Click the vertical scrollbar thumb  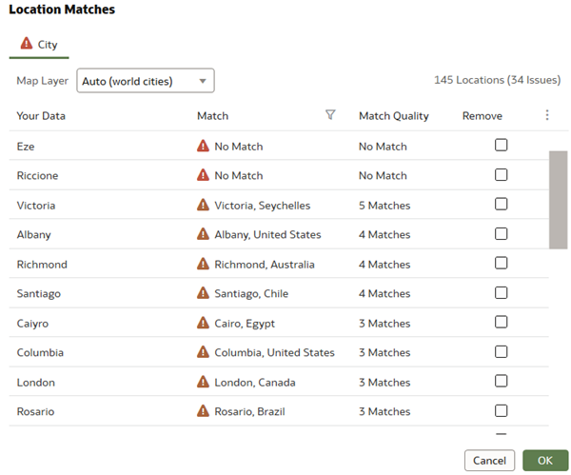coord(559,200)
